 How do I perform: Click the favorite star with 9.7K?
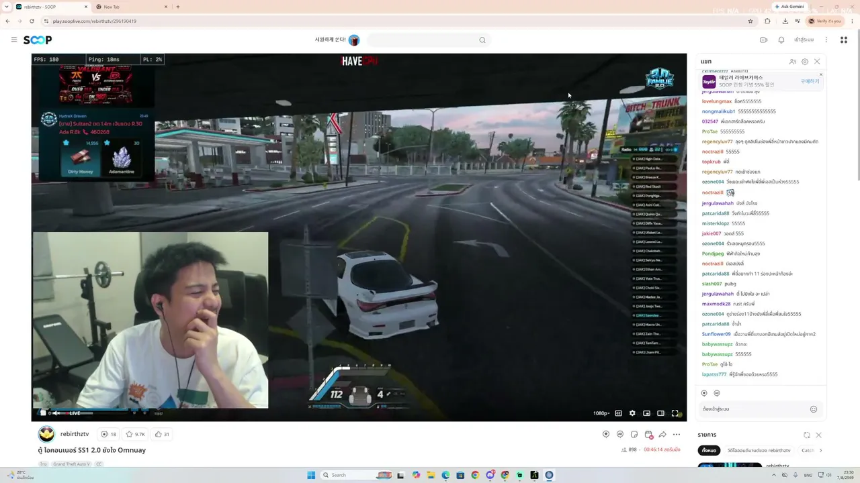click(135, 434)
